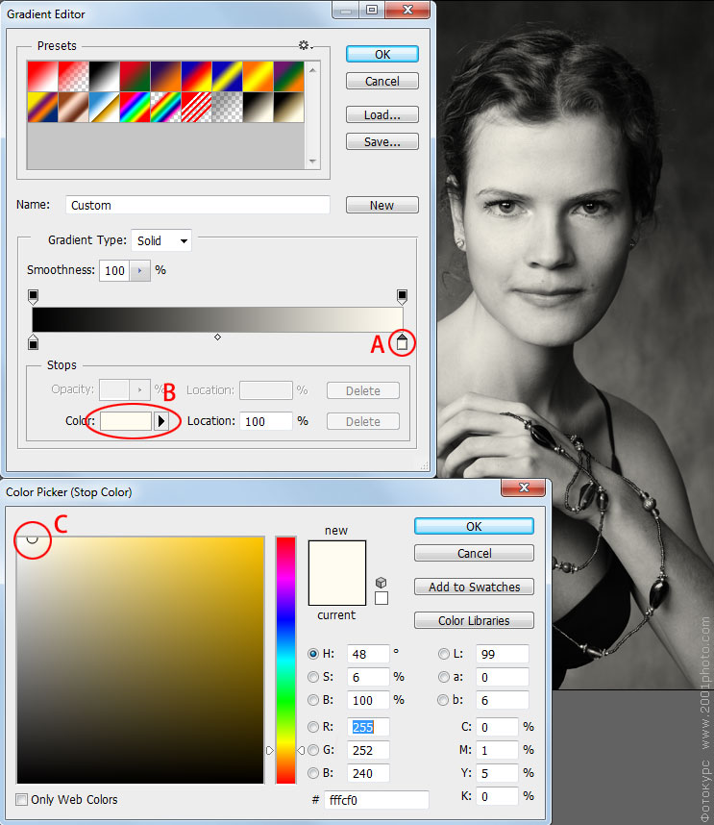The height and width of the screenshot is (825, 714).
Task: Click the gradient Name field Custom
Action: point(198,205)
